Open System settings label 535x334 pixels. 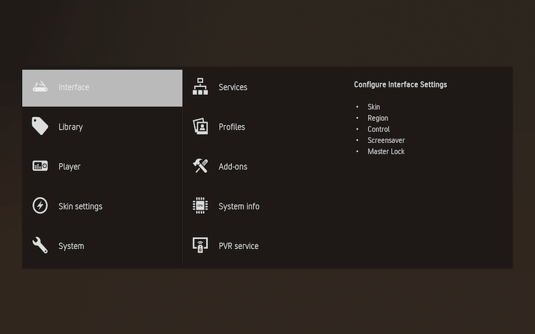tap(71, 246)
